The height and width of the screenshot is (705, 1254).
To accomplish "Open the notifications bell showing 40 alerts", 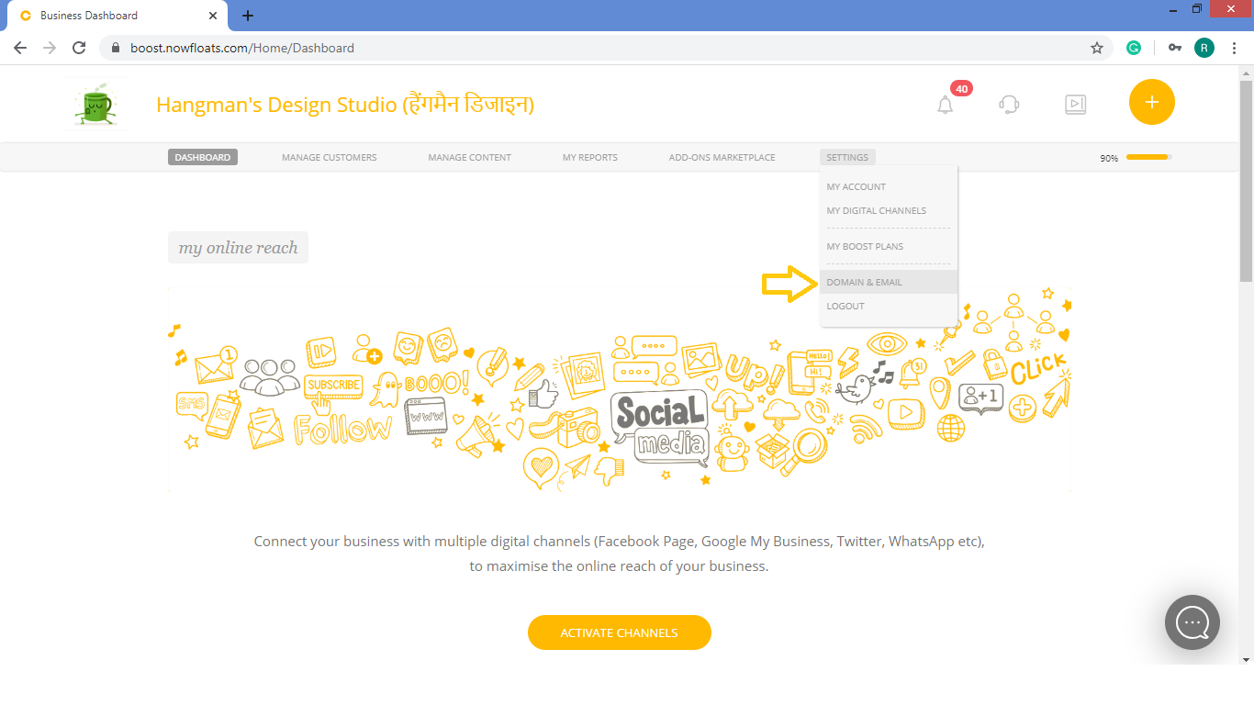I will coord(946,104).
